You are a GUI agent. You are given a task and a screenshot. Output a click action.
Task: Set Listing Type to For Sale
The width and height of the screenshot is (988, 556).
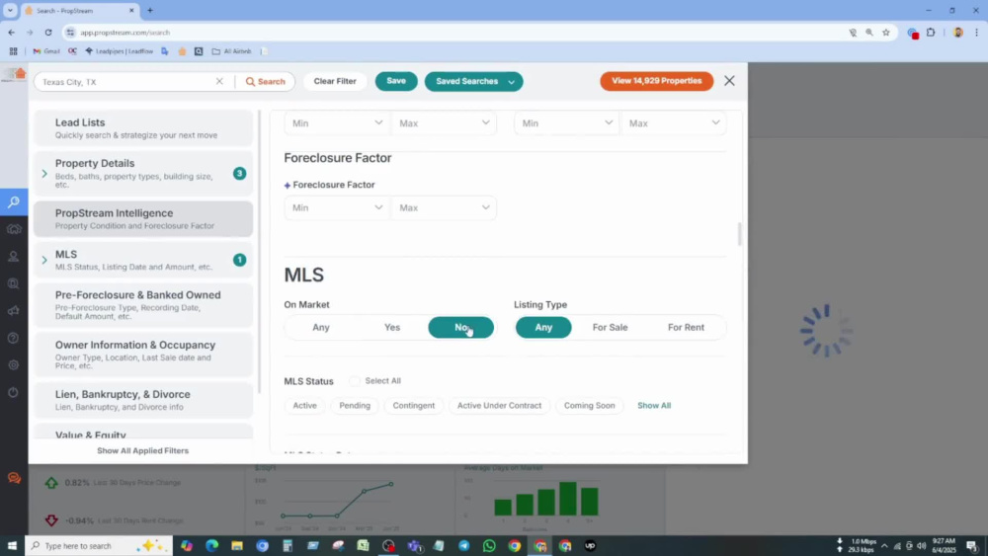click(x=610, y=328)
